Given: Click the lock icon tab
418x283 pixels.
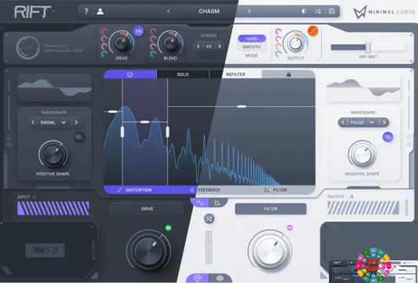Looking at the screenshot, I should tap(288, 75).
